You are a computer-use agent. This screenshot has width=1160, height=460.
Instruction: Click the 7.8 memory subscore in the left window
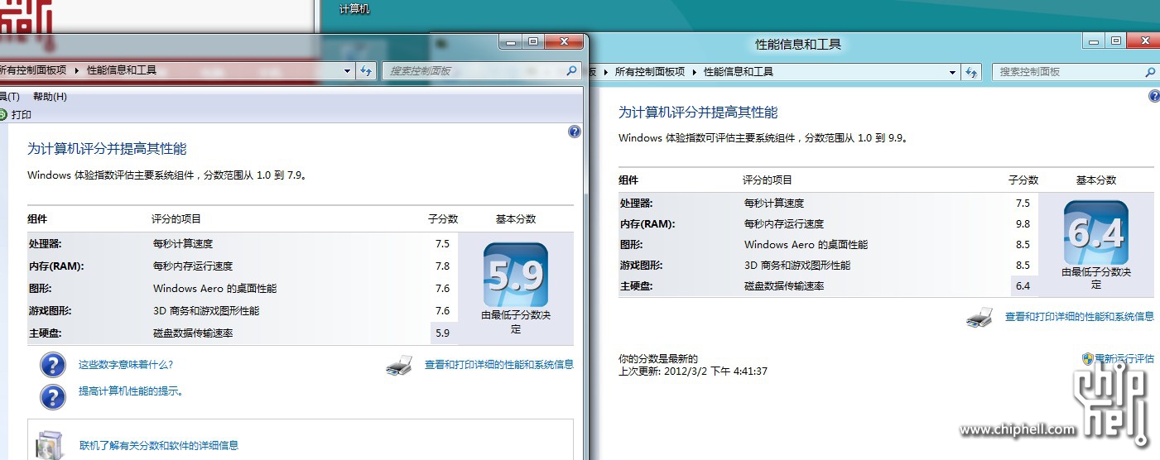(x=443, y=266)
